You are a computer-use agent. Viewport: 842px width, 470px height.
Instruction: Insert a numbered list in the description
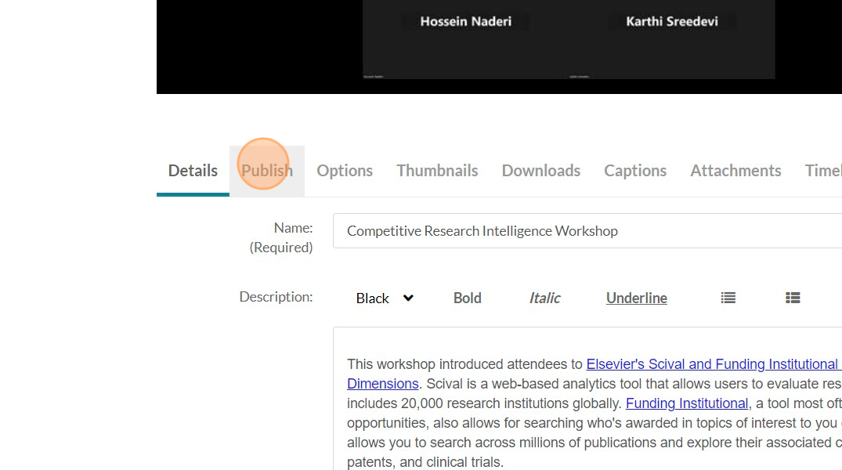(793, 298)
